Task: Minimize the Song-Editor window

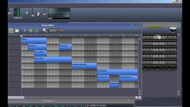Action: [x=132, y=25]
